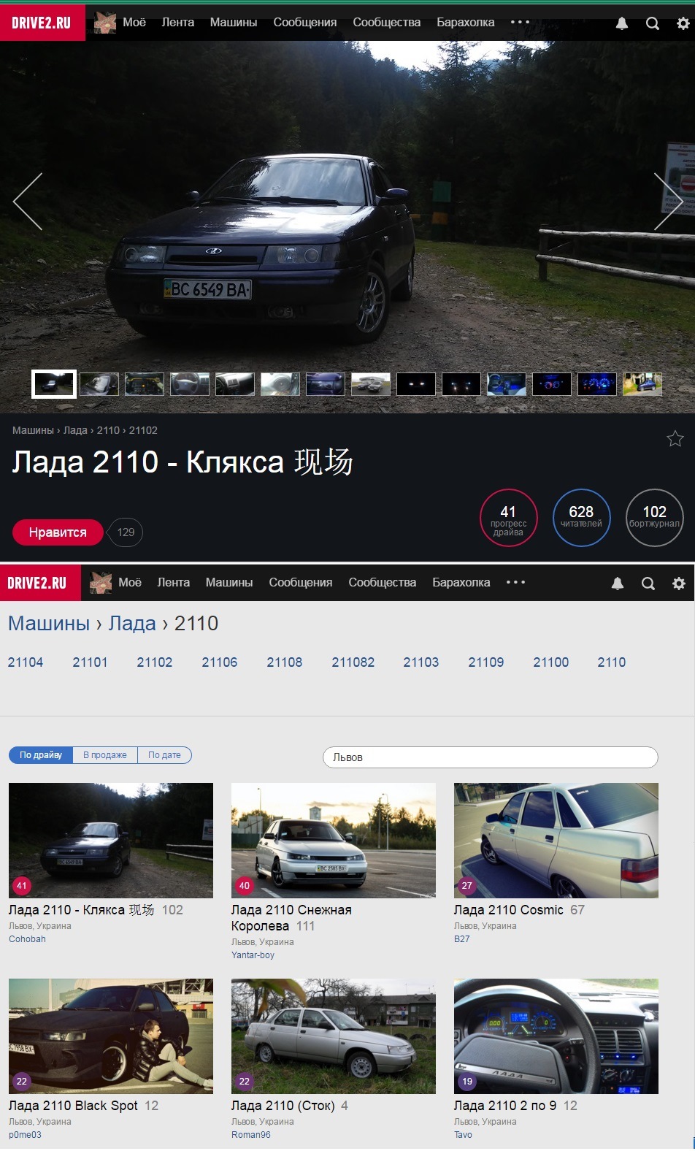Open model 211082 link
Image resolution: width=695 pixels, height=1151 pixels.
coord(353,662)
